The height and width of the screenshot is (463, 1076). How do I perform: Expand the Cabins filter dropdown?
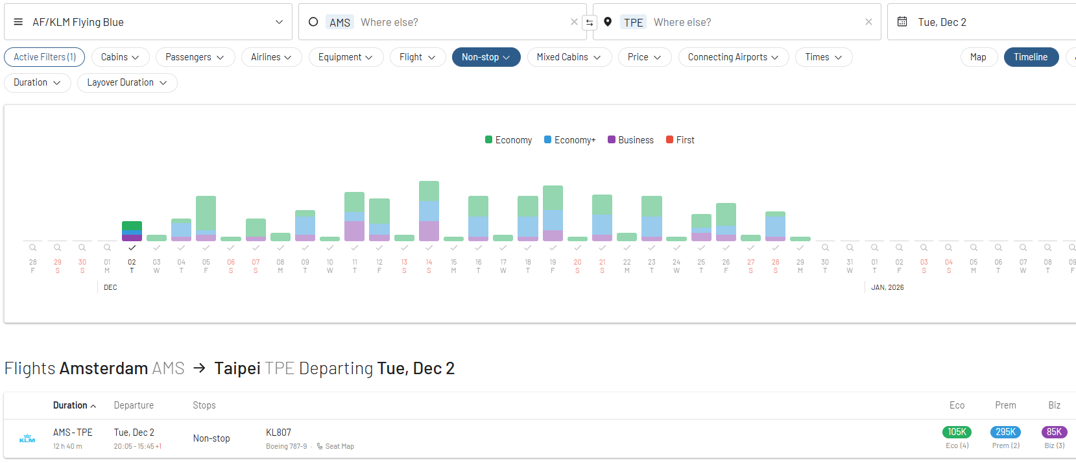[x=120, y=57]
